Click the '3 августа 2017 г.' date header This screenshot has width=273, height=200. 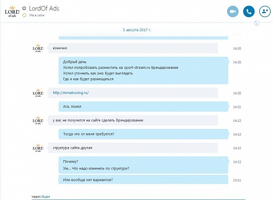(x=137, y=30)
